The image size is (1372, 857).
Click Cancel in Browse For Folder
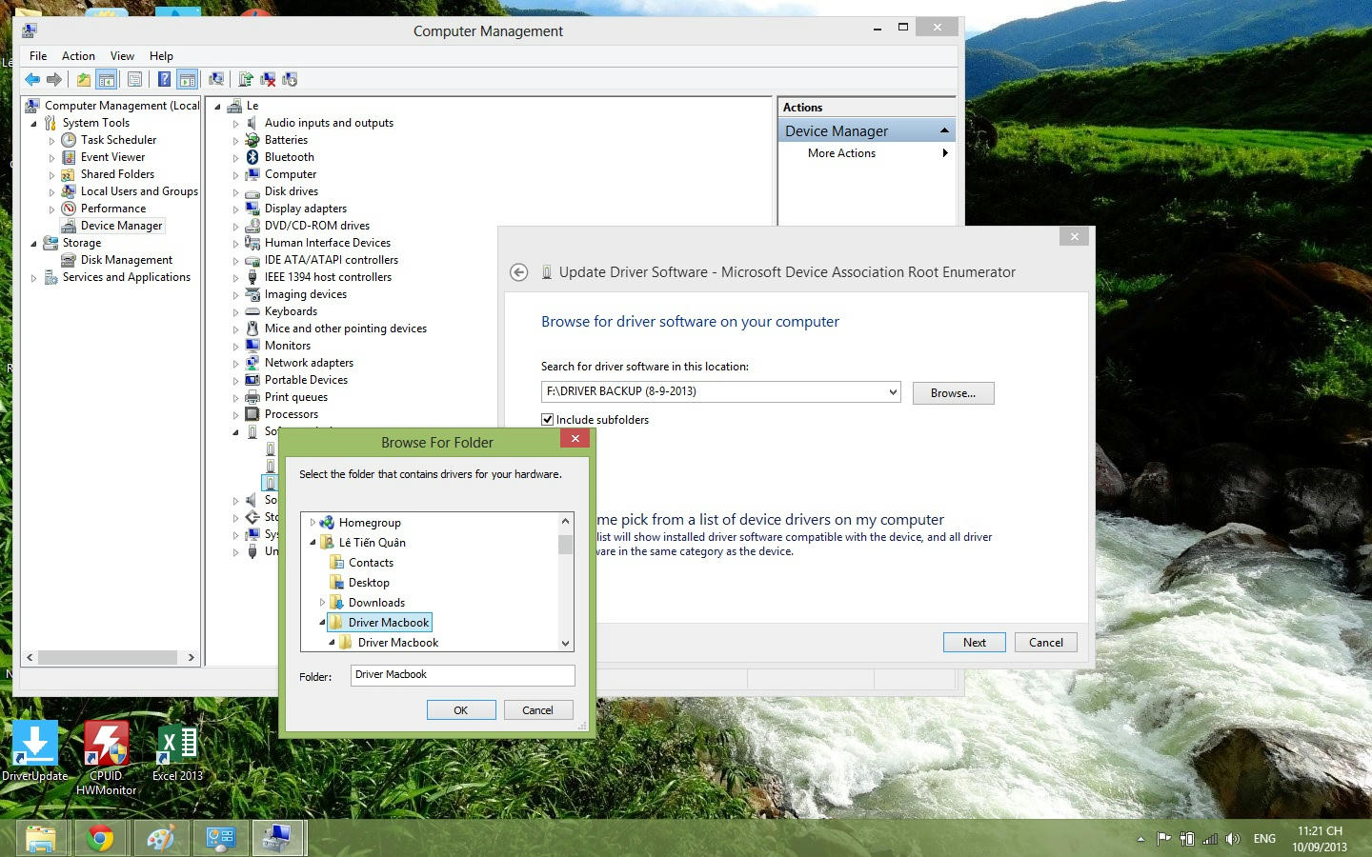point(537,710)
